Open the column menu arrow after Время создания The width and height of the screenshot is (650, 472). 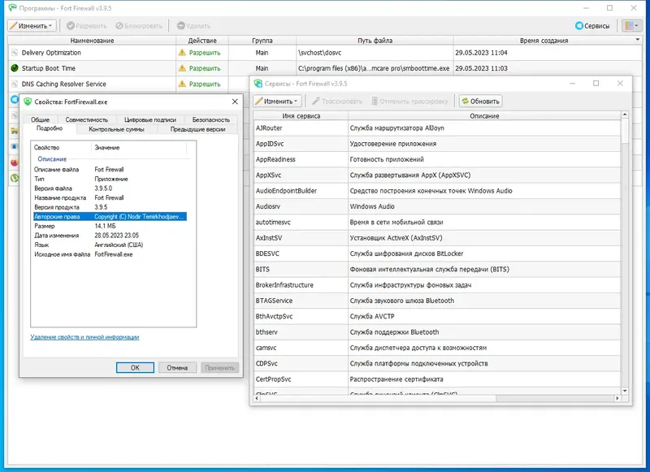[x=638, y=40]
